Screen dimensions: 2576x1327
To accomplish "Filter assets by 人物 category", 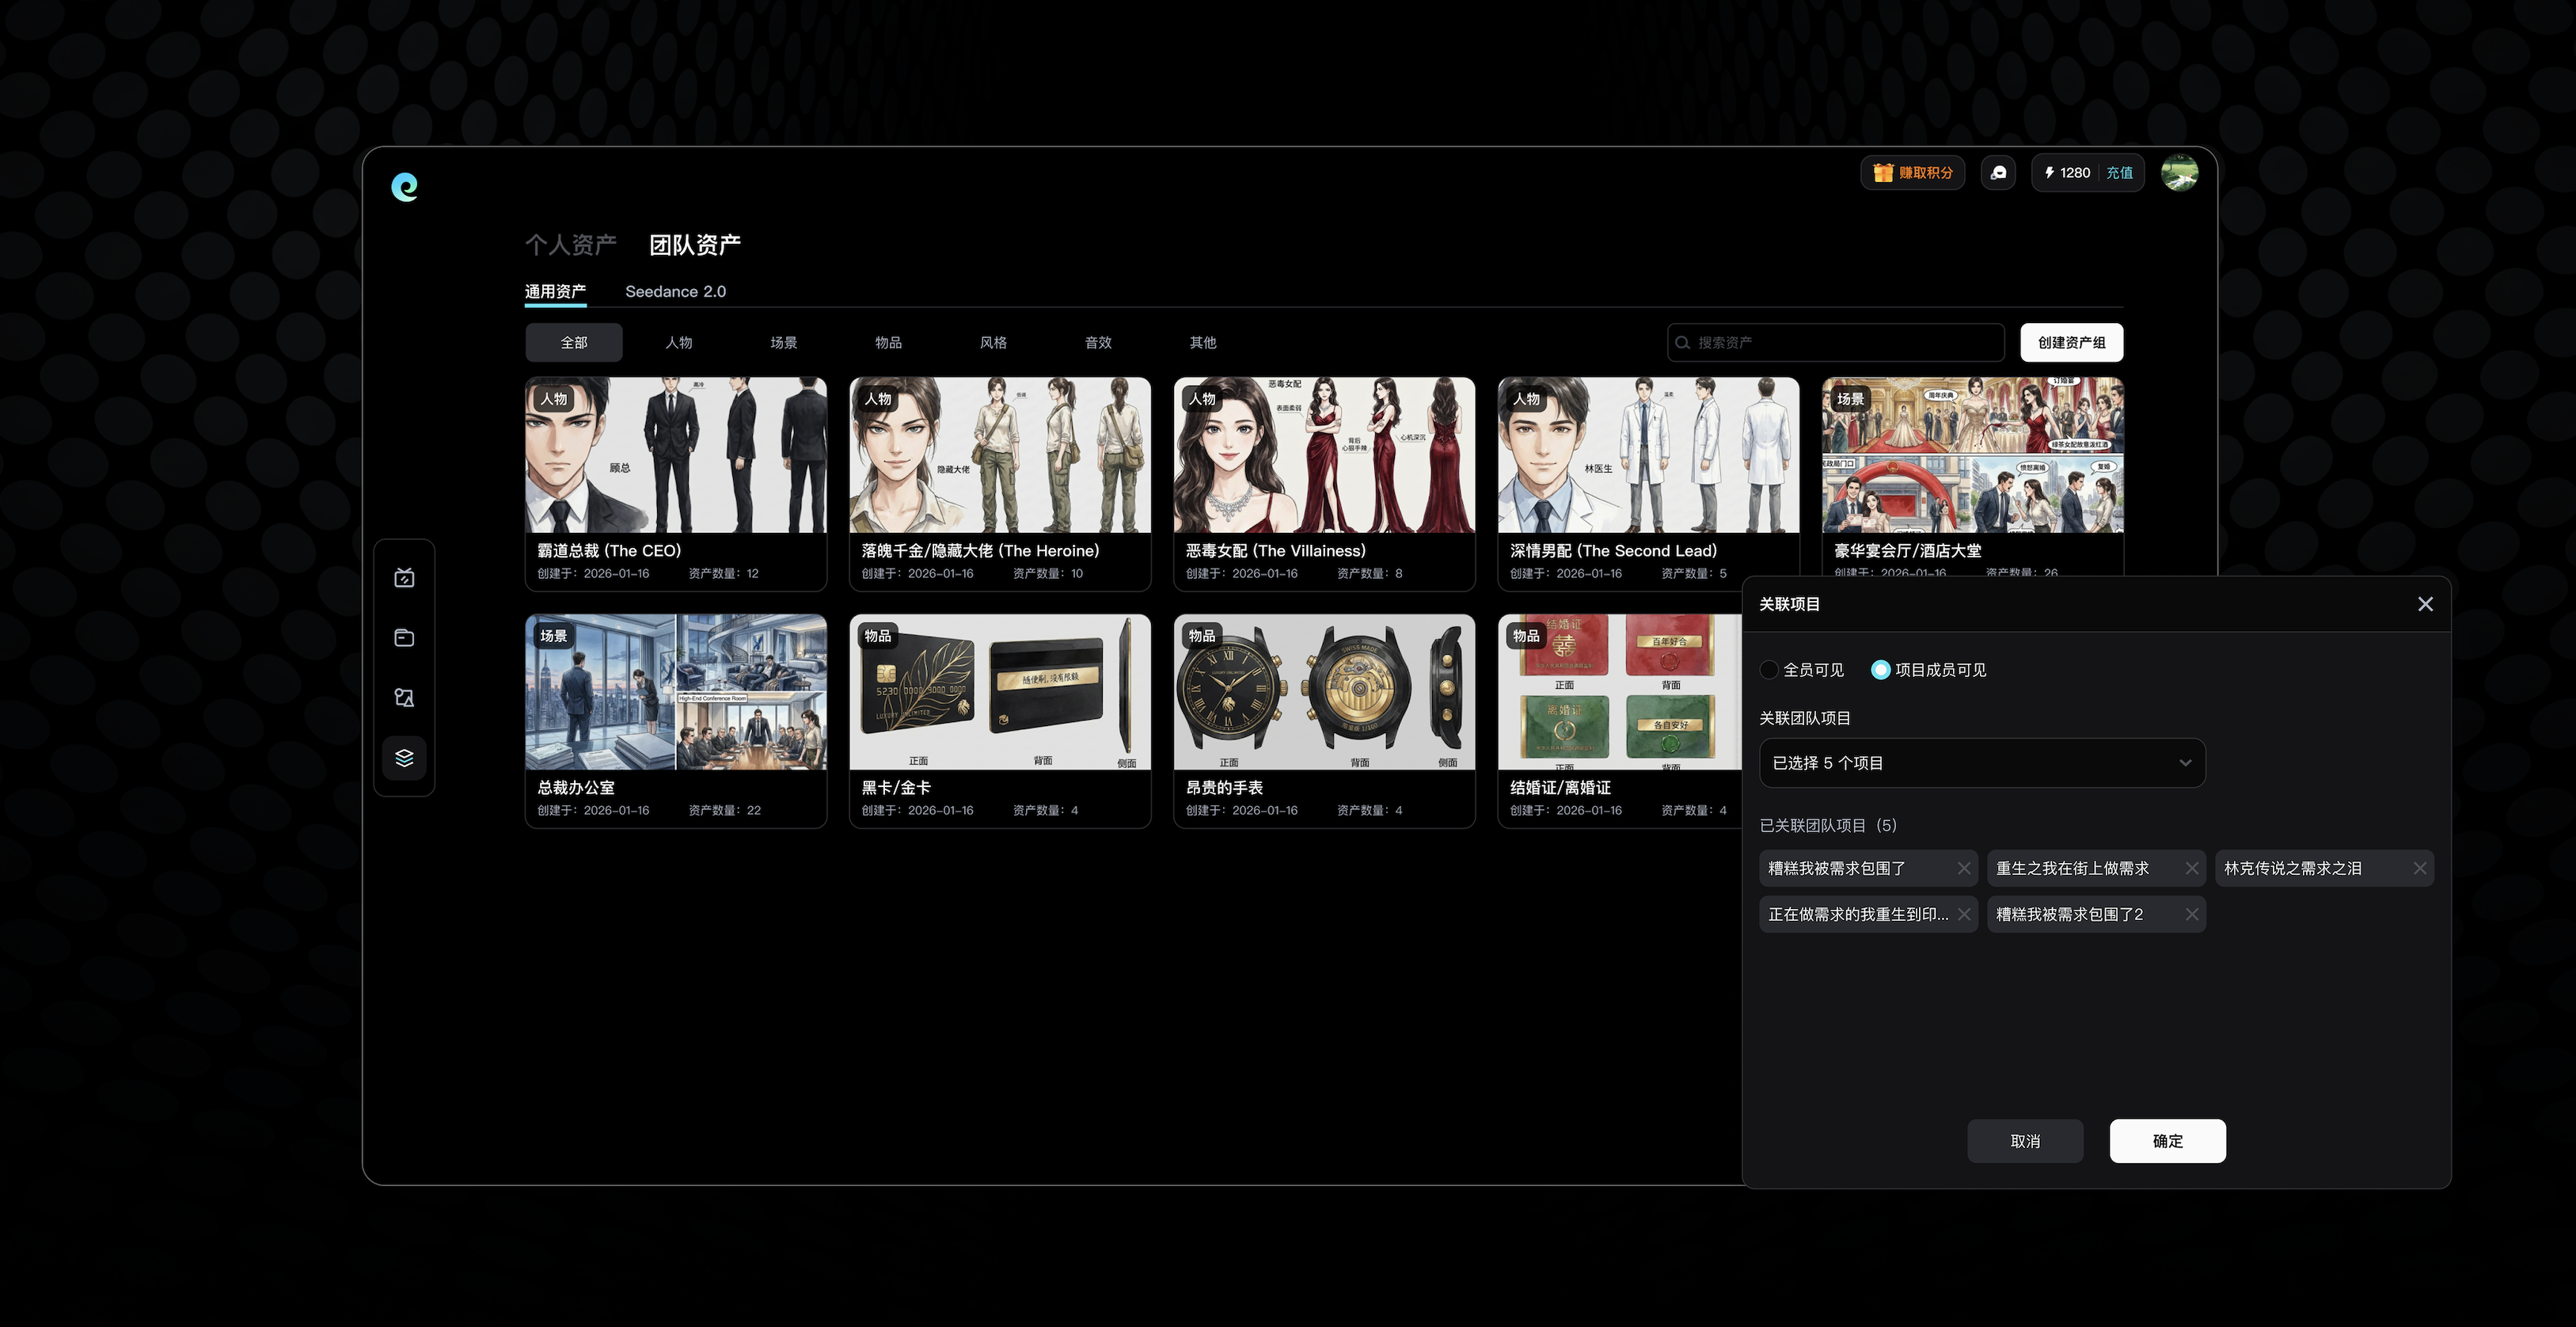I will coord(678,343).
